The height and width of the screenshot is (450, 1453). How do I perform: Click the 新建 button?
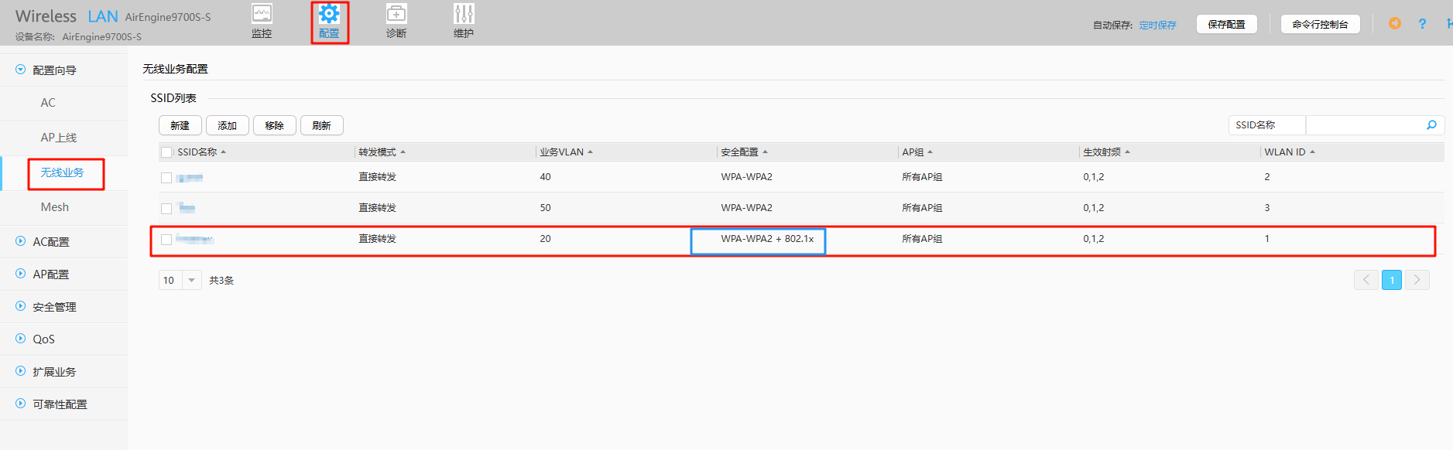(180, 125)
